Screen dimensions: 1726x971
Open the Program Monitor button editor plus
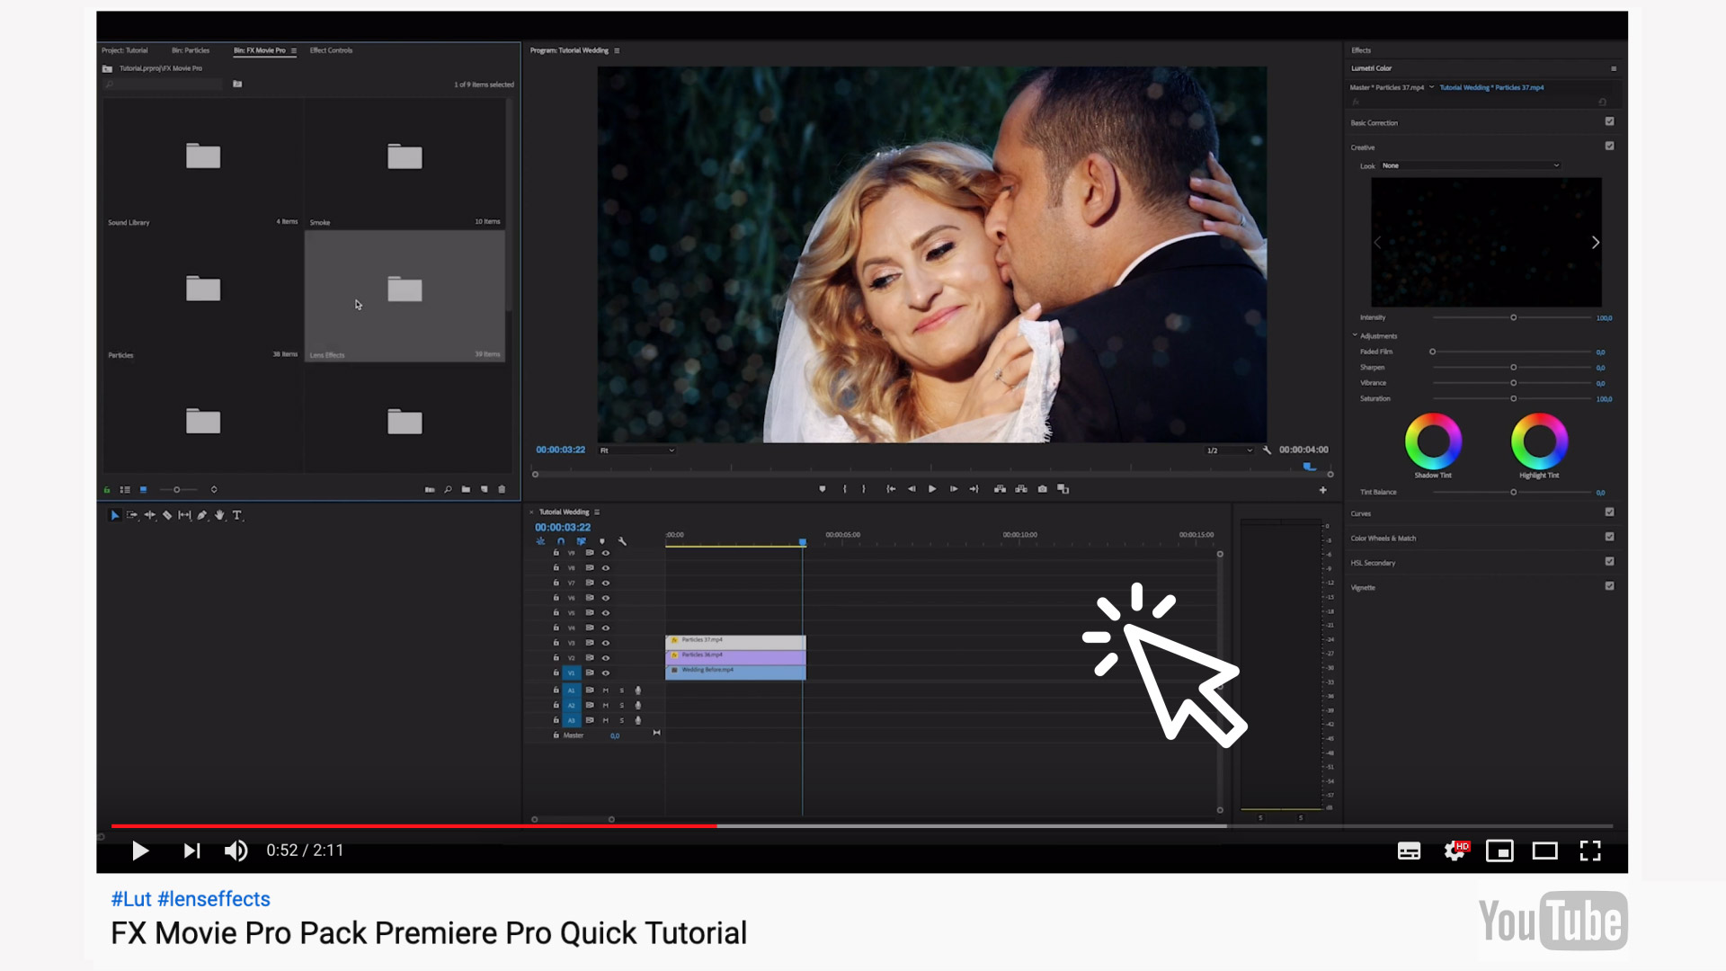click(x=1322, y=490)
